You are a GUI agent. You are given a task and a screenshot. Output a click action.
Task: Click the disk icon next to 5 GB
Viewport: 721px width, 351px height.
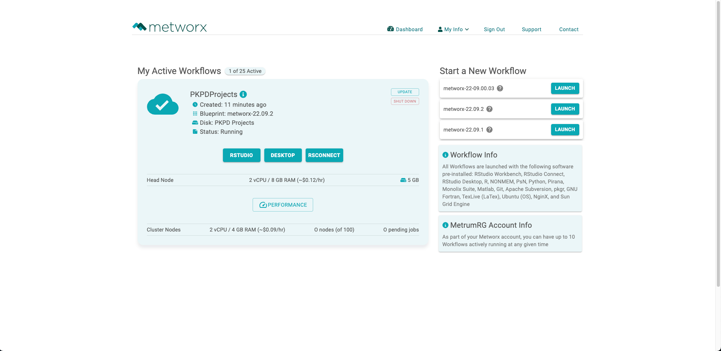pyautogui.click(x=403, y=180)
